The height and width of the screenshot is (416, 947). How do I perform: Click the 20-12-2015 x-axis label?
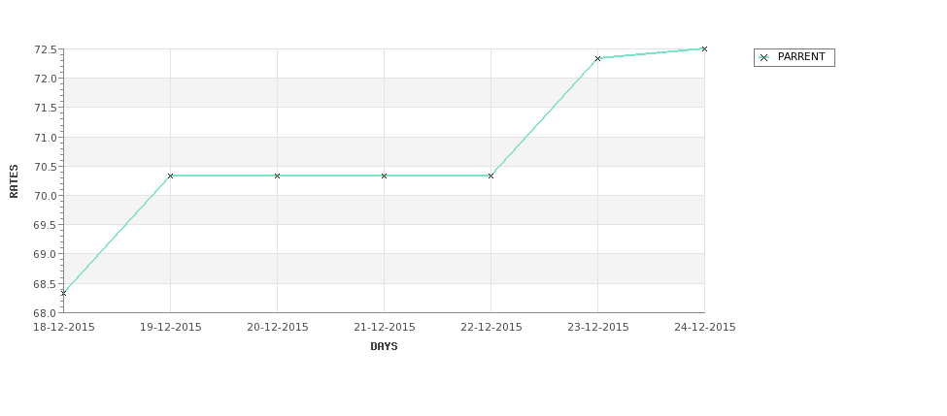tap(277, 327)
